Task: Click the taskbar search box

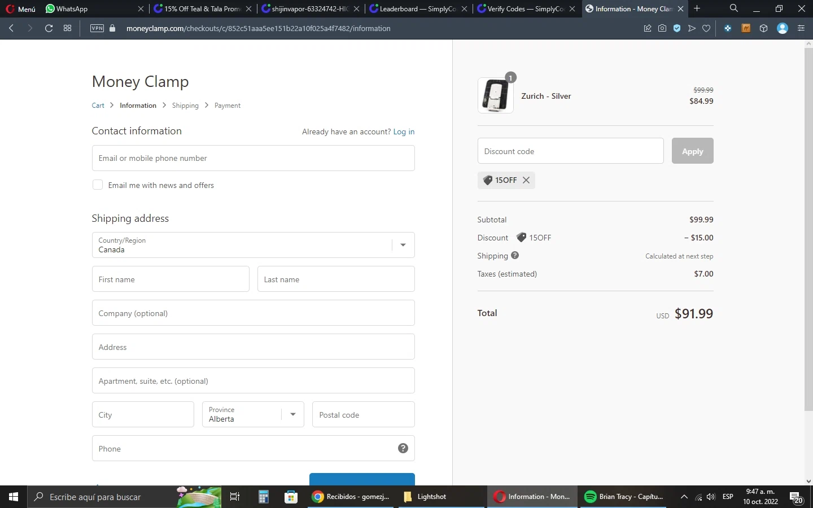Action: click(124, 497)
